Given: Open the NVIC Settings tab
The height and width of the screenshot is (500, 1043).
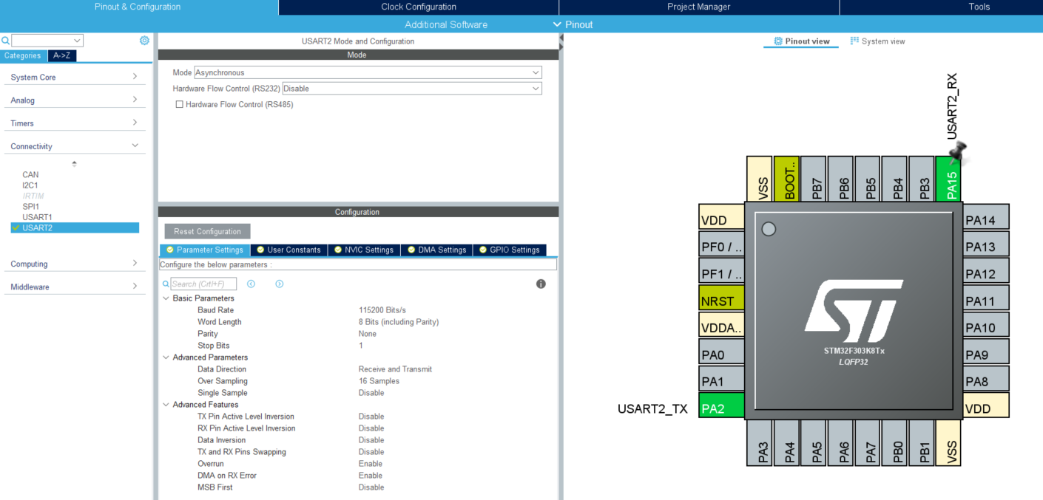Looking at the screenshot, I should pos(362,250).
